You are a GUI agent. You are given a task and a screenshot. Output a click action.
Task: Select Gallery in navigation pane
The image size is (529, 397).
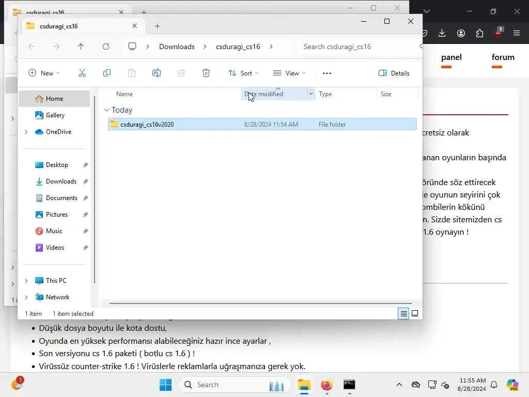(x=54, y=115)
